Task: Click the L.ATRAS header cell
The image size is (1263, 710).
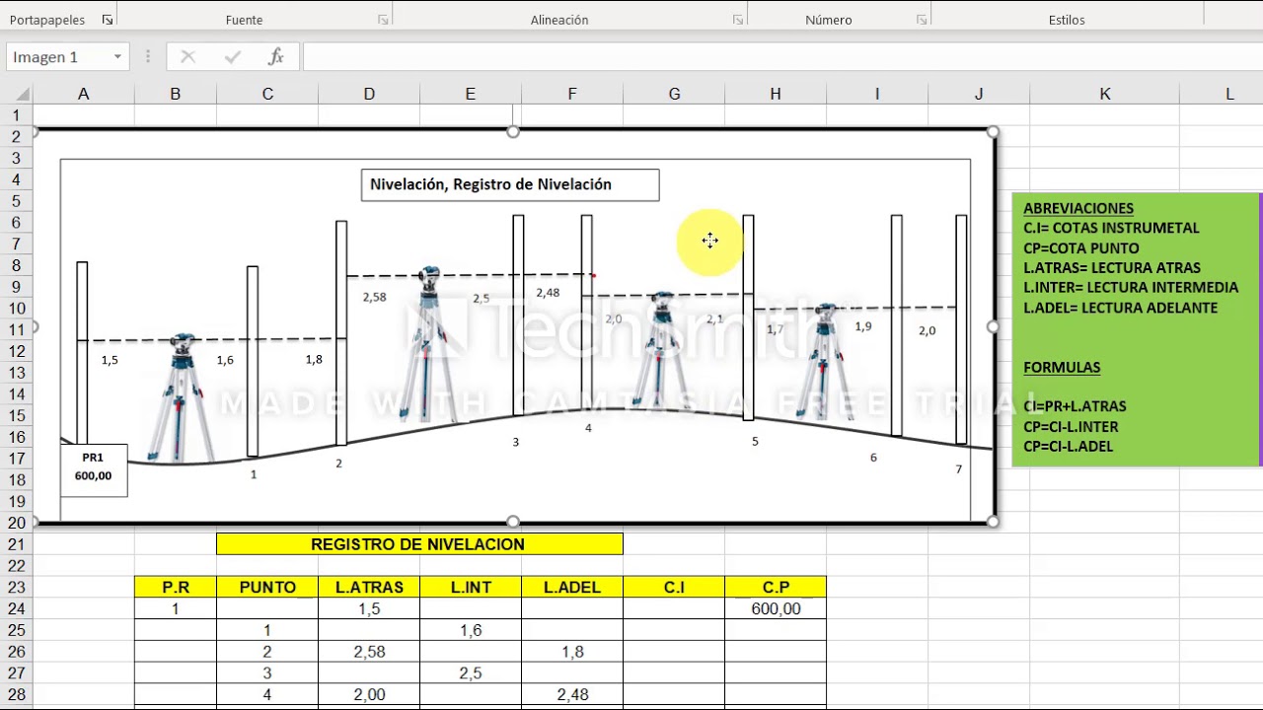Action: pyautogui.click(x=369, y=588)
